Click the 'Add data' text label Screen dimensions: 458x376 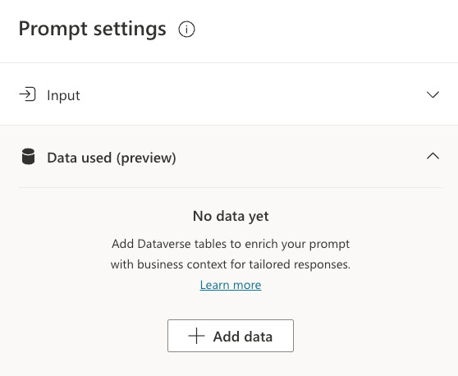coord(243,337)
